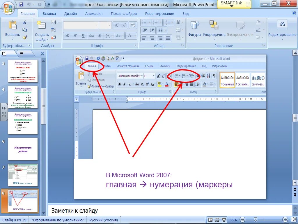Click the Increase Indent icon
Image resolution: width=298 pixels, height=224 pixels.
pos(152,30)
